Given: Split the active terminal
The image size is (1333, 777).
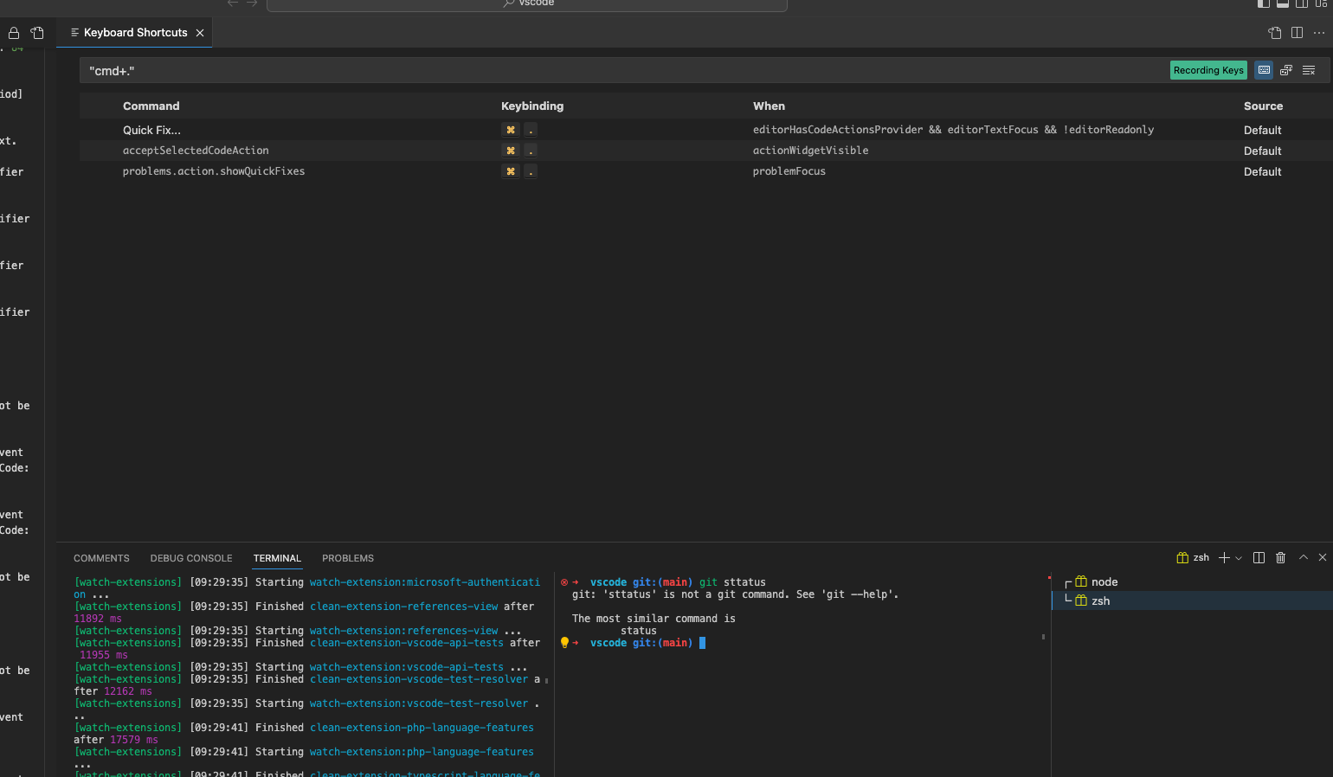Looking at the screenshot, I should [x=1259, y=557].
